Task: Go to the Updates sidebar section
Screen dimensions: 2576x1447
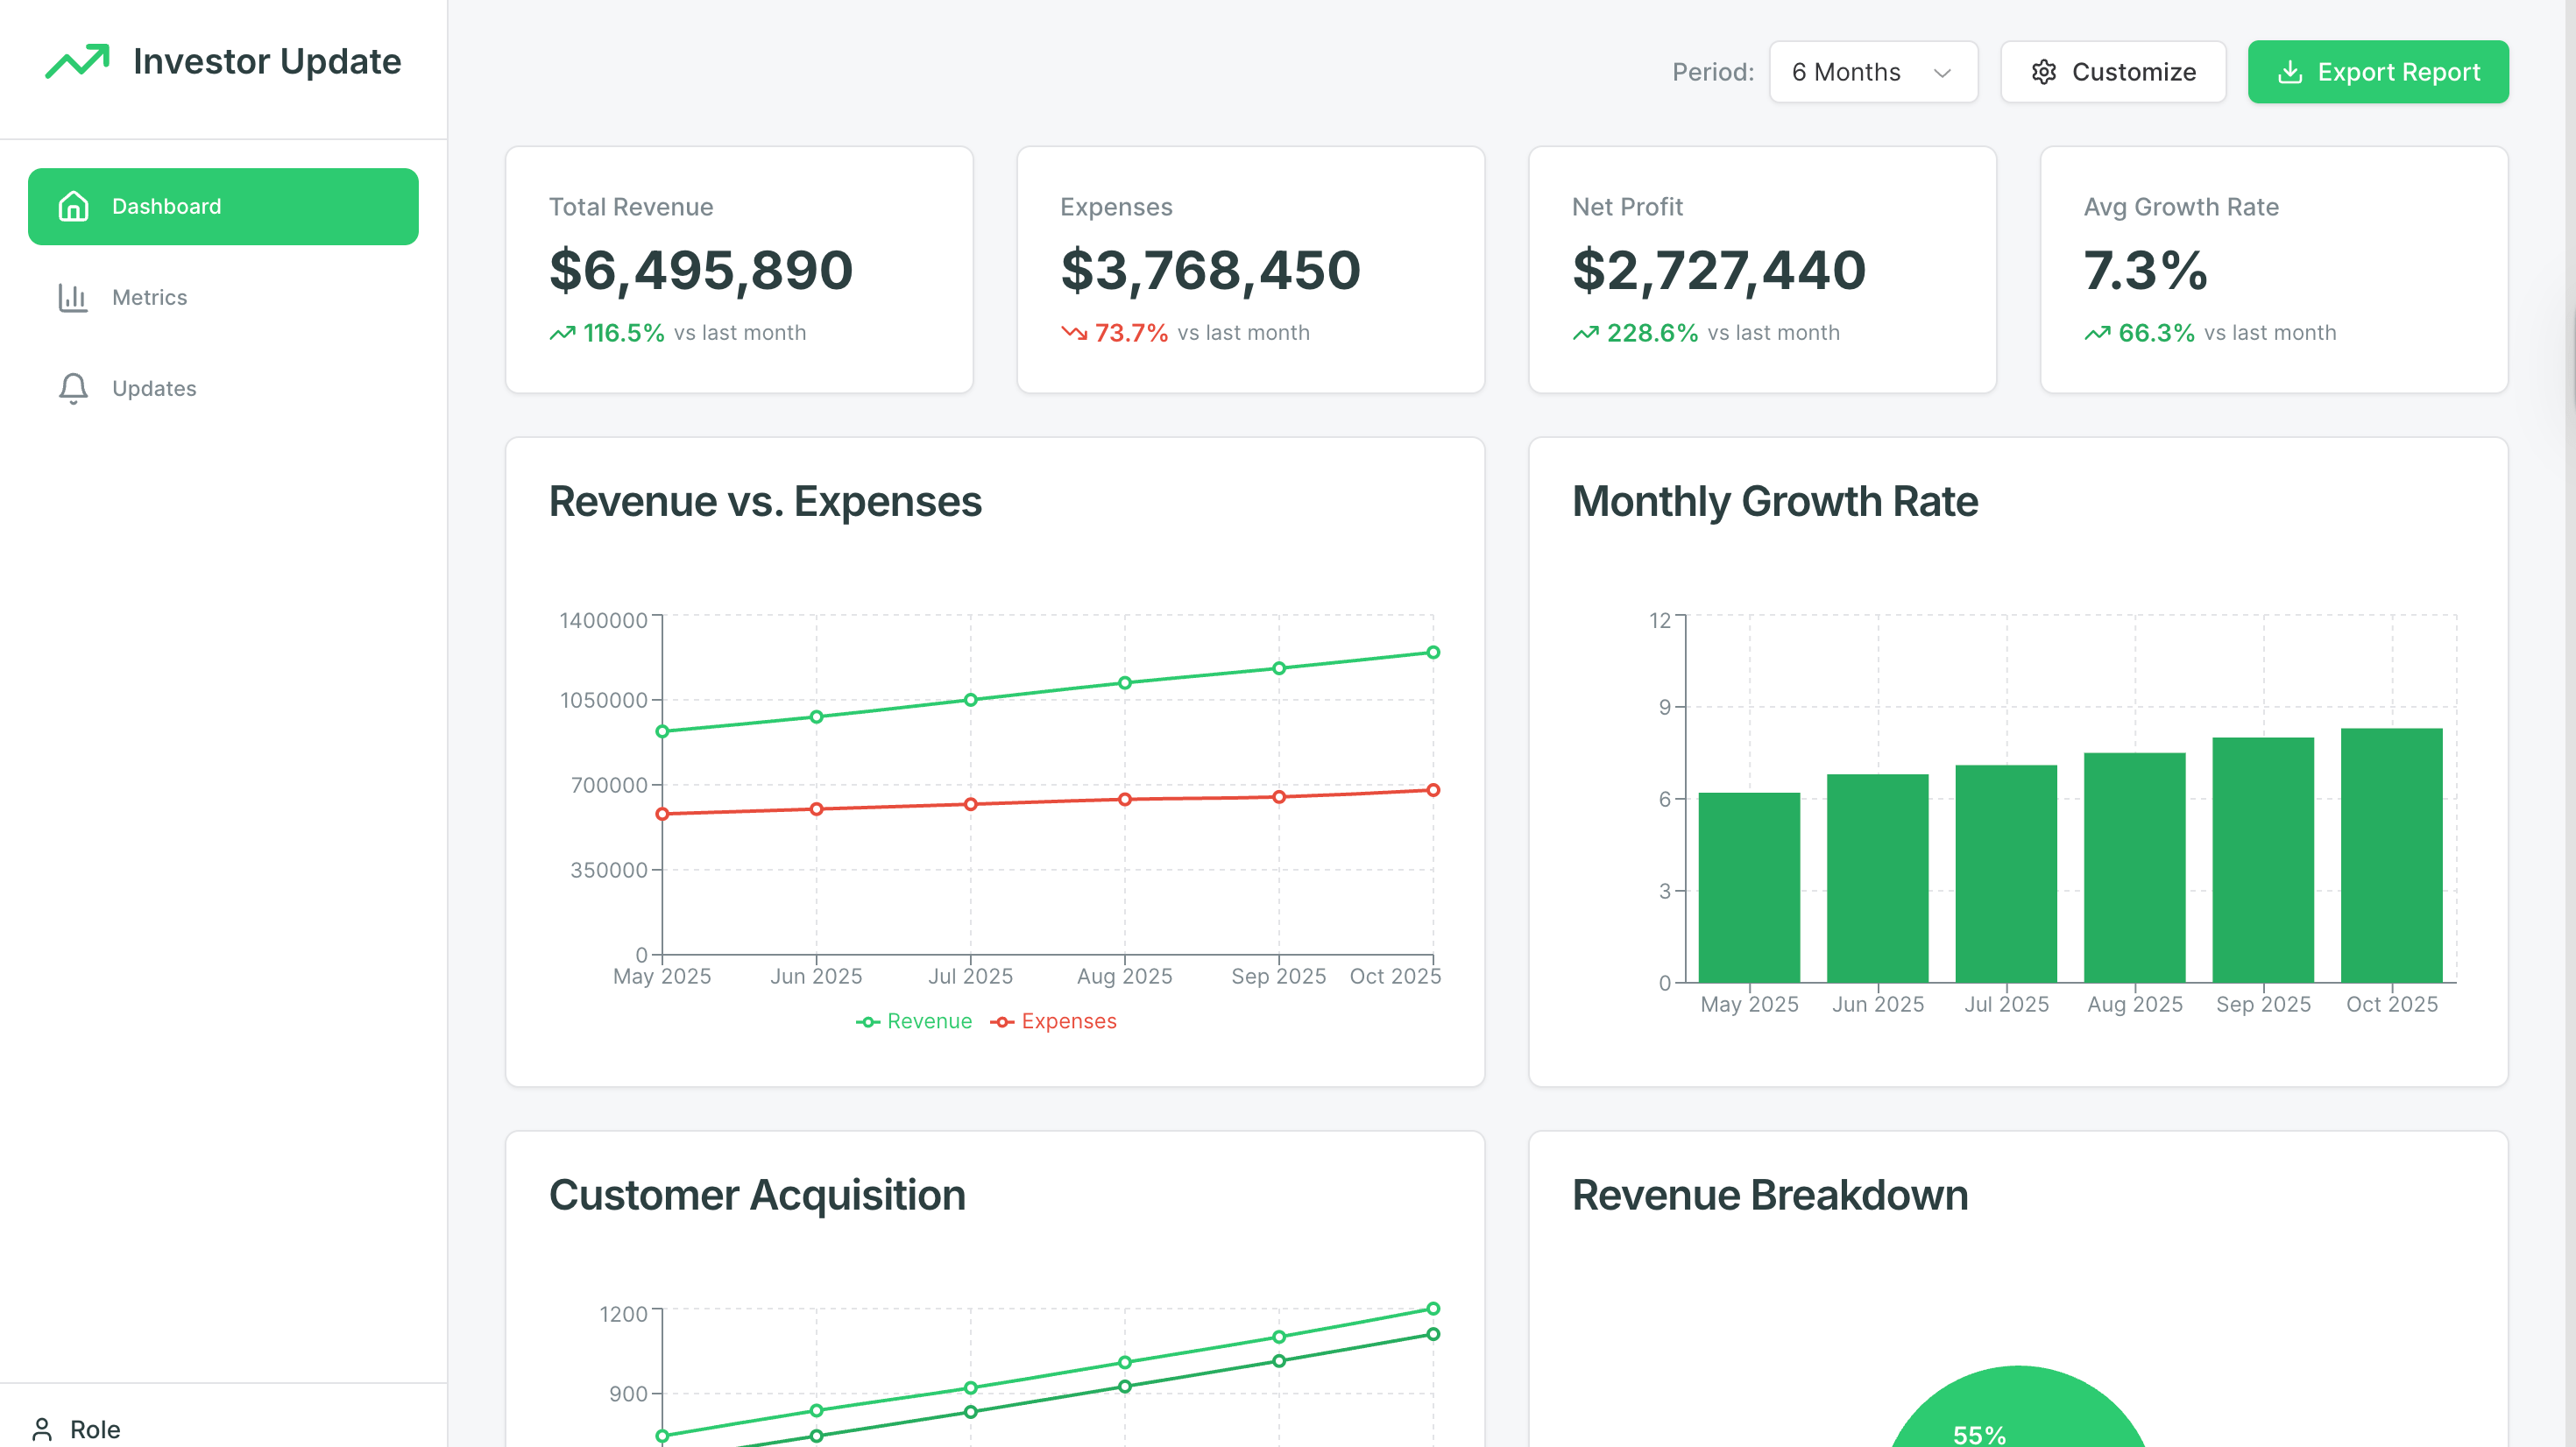Action: [x=154, y=388]
